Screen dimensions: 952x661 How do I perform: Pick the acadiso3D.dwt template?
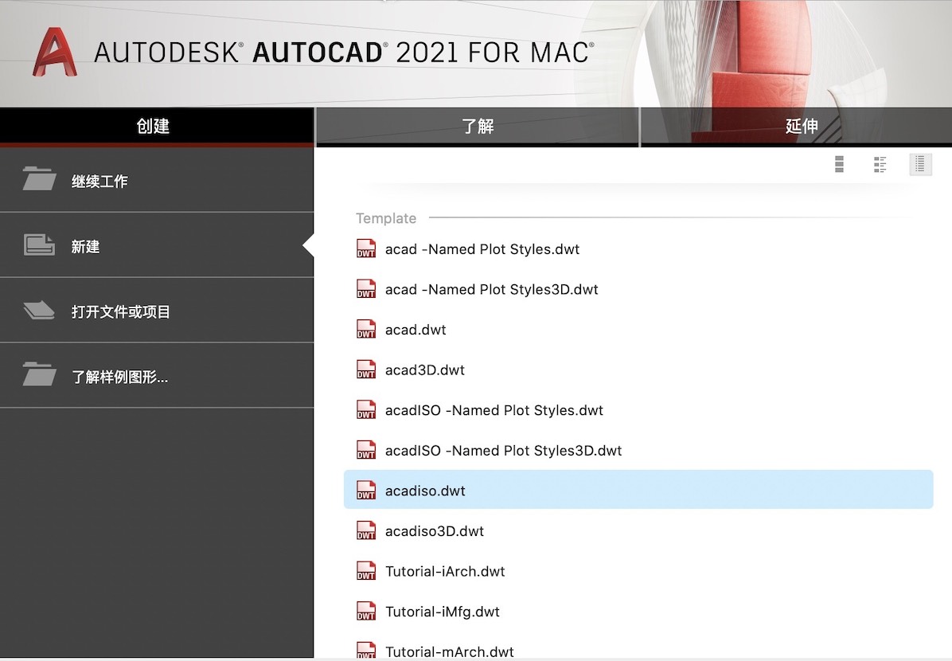[638, 530]
